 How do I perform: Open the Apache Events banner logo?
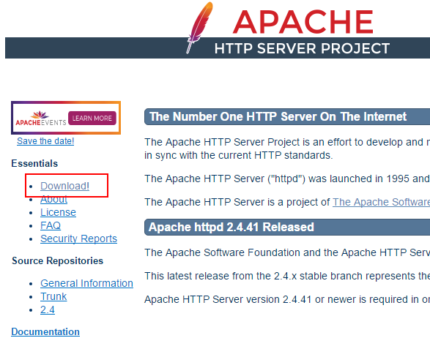coord(40,119)
